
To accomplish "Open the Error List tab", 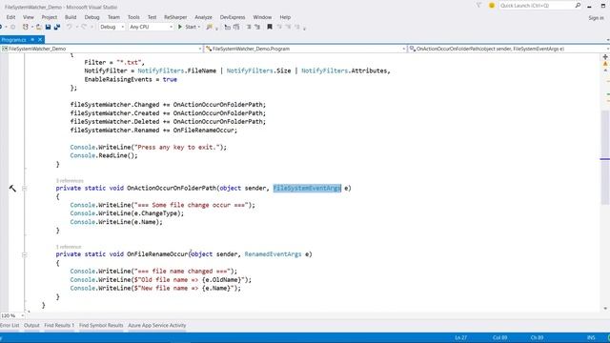I will point(10,326).
